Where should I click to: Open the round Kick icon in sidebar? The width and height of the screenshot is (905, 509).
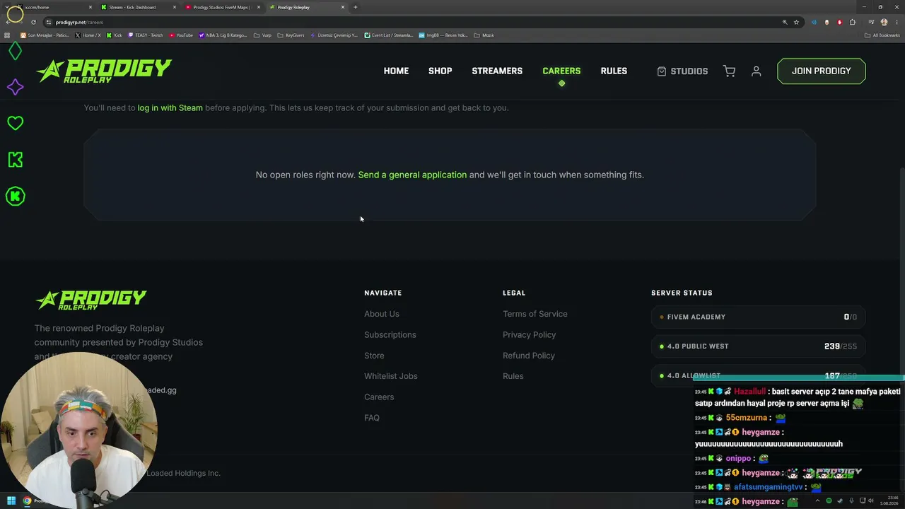(15, 196)
